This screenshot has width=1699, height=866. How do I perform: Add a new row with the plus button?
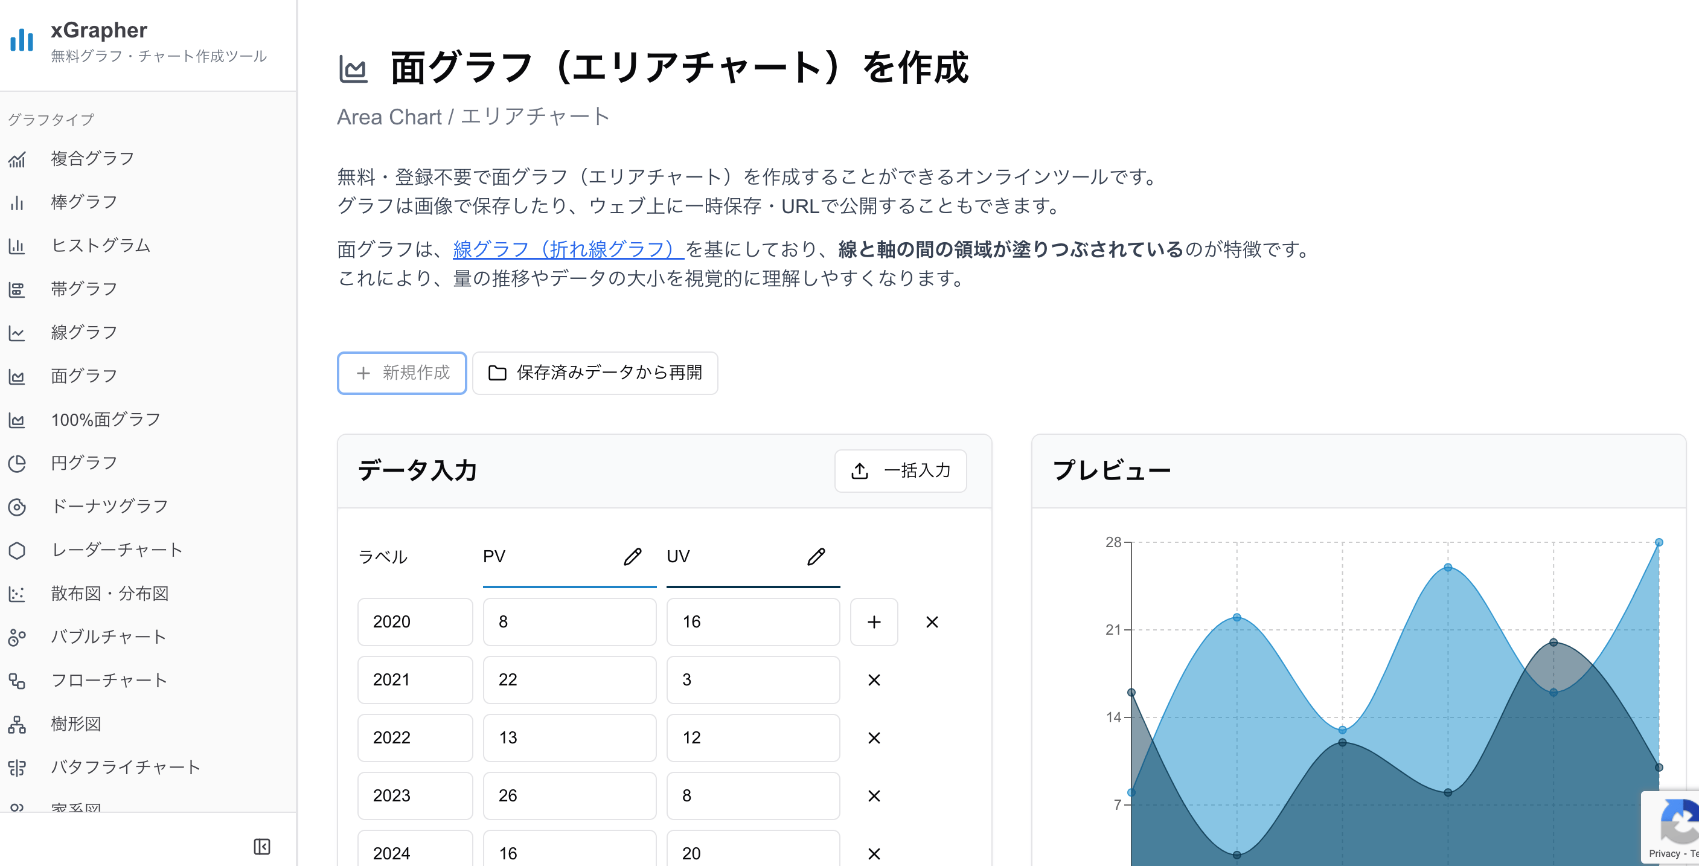pos(874,621)
